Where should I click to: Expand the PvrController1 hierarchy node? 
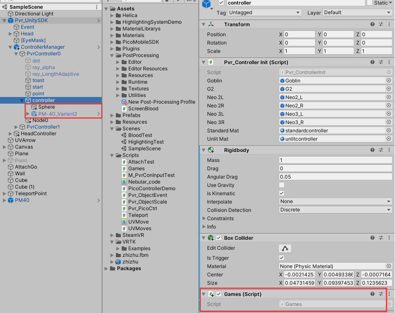(16, 127)
